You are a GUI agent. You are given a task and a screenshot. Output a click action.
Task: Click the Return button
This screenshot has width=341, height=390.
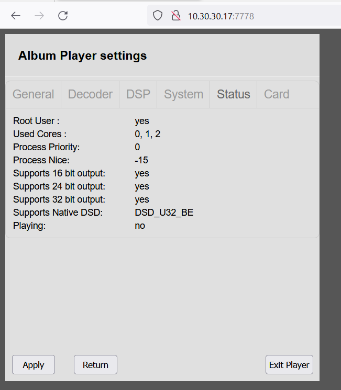(x=95, y=365)
